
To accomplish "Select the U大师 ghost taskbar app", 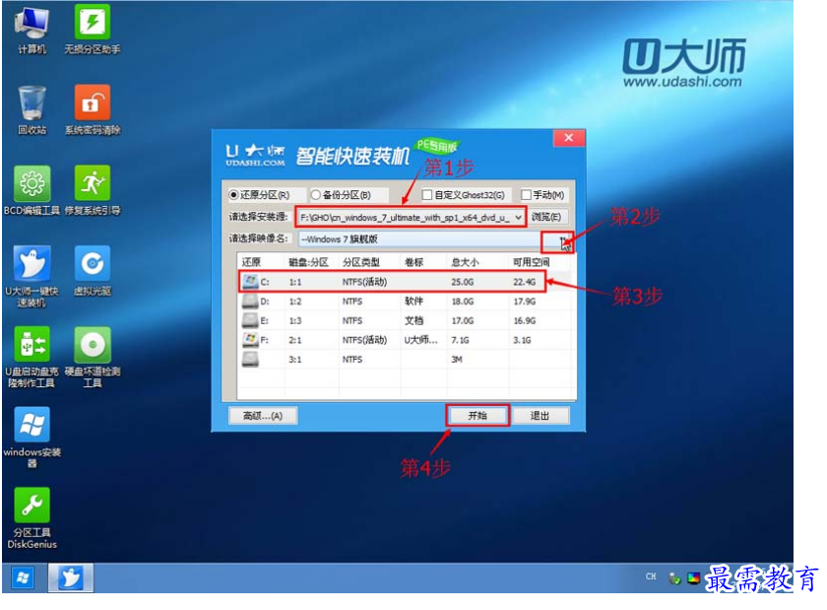I will 71,577.
